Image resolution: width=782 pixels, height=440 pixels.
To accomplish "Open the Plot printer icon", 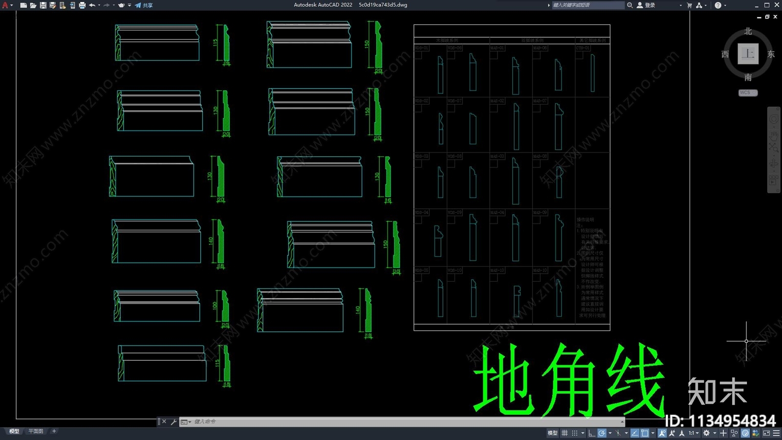I will click(x=83, y=5).
